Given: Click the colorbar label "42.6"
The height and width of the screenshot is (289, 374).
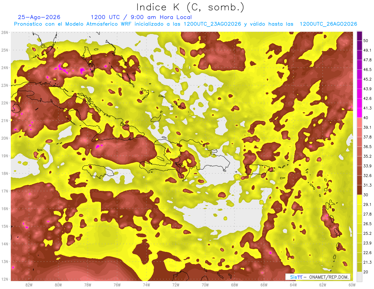Looking at the screenshot, I should 367,99.
